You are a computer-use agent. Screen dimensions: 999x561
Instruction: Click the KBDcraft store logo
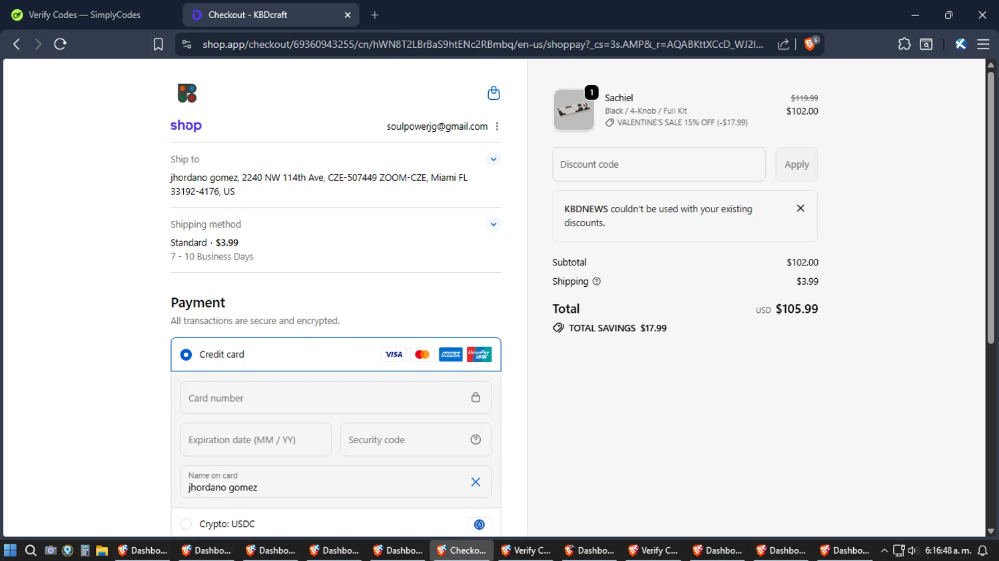[x=187, y=93]
